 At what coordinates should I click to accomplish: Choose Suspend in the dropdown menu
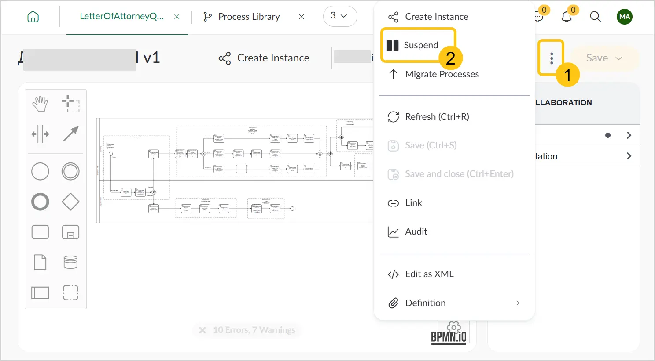[x=413, y=45]
